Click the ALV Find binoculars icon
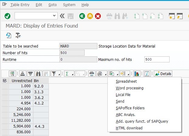 click(x=38, y=74)
